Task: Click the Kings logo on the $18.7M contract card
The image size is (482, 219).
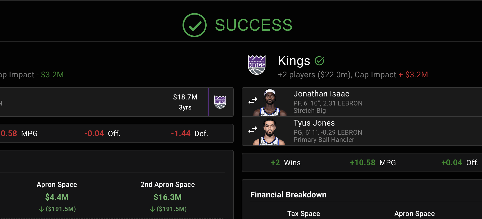Action: (220, 102)
